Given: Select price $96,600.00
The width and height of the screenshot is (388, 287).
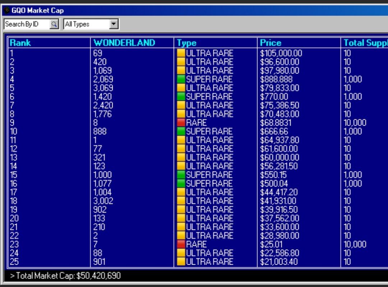Looking at the screenshot, I should tap(280, 62).
